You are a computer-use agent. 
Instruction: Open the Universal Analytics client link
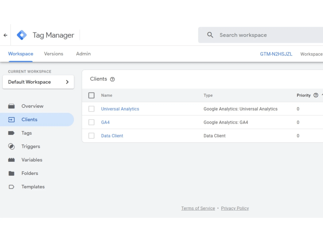(120, 109)
